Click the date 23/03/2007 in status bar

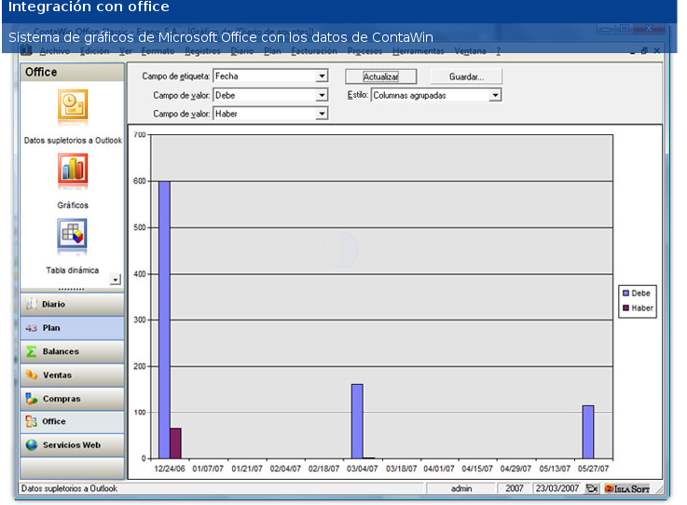click(557, 488)
